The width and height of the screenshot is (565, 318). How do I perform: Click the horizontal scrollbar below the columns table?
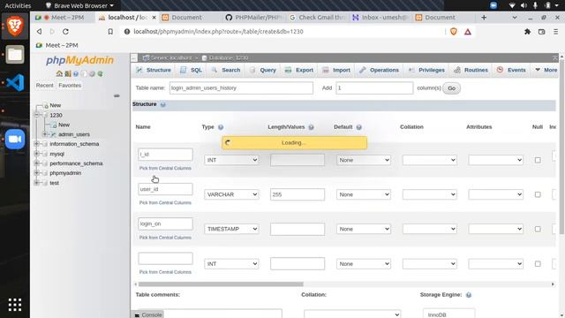(221, 284)
